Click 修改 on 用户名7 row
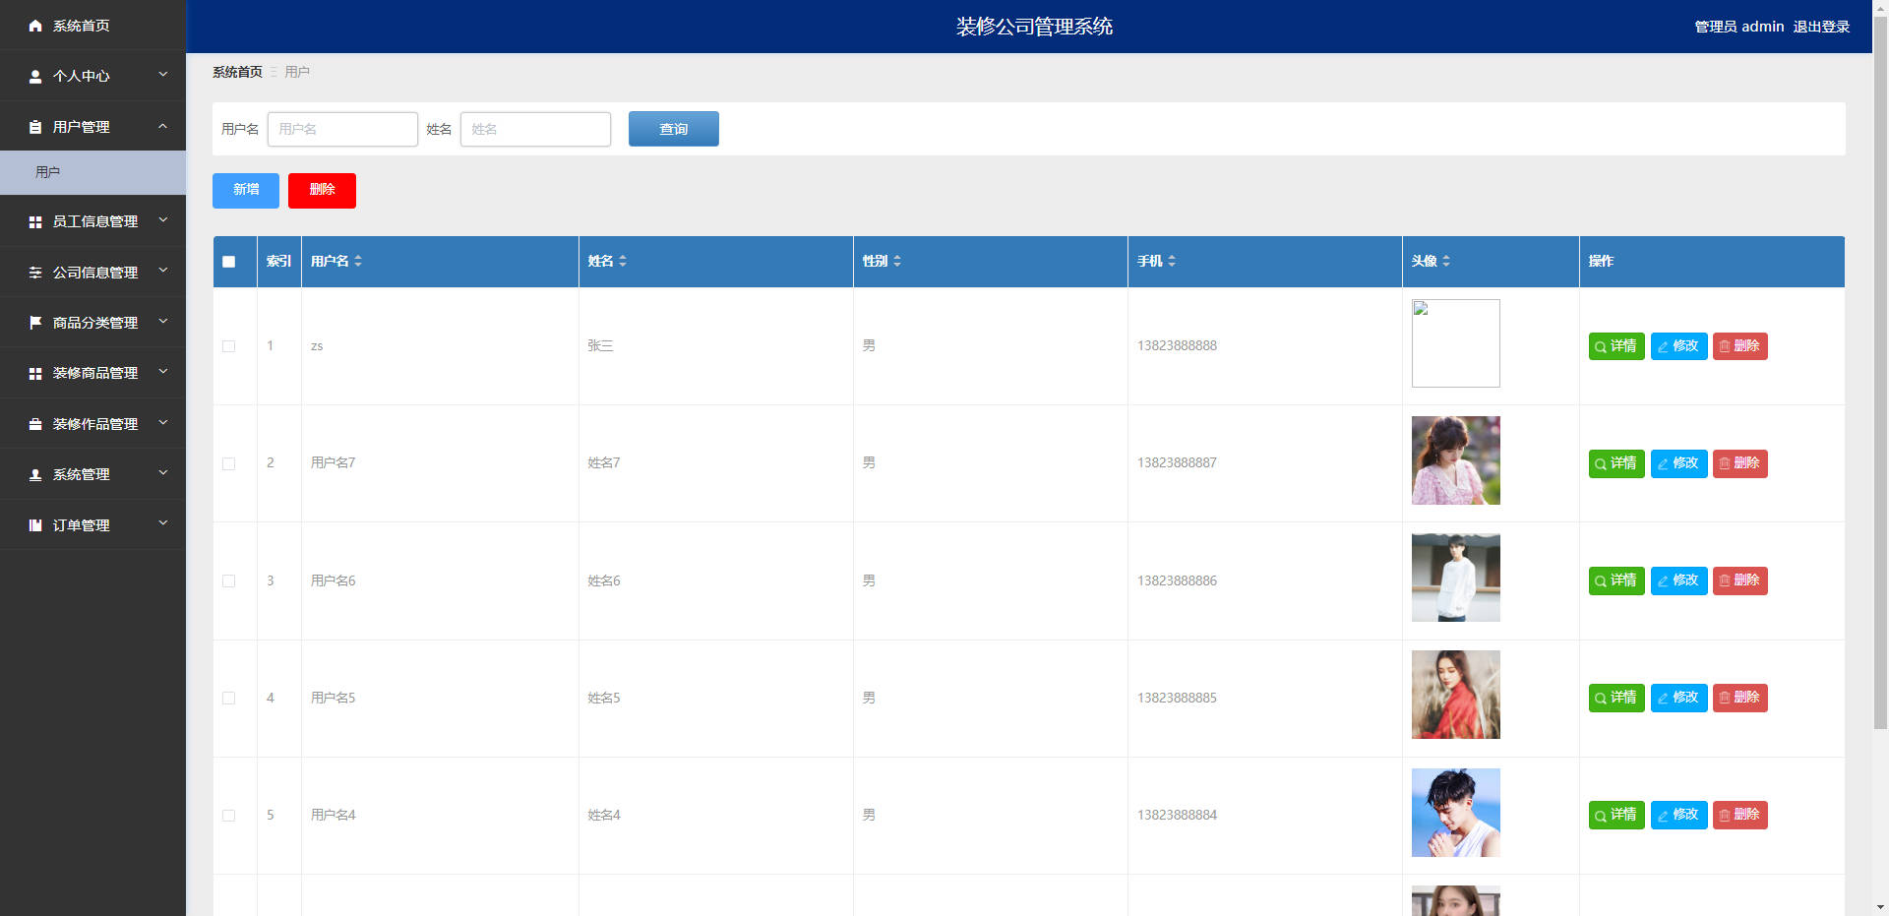The width and height of the screenshot is (1889, 916). 1678,463
